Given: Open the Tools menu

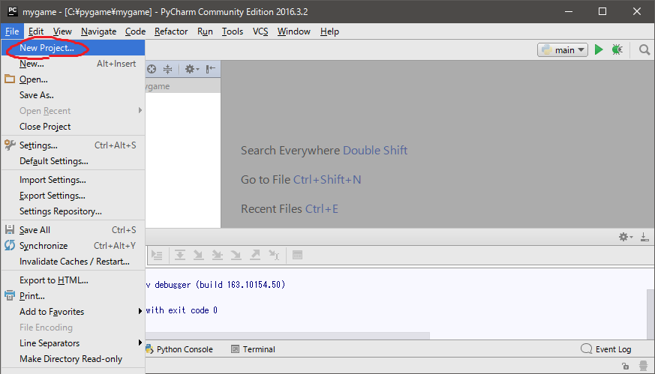Looking at the screenshot, I should [x=233, y=31].
